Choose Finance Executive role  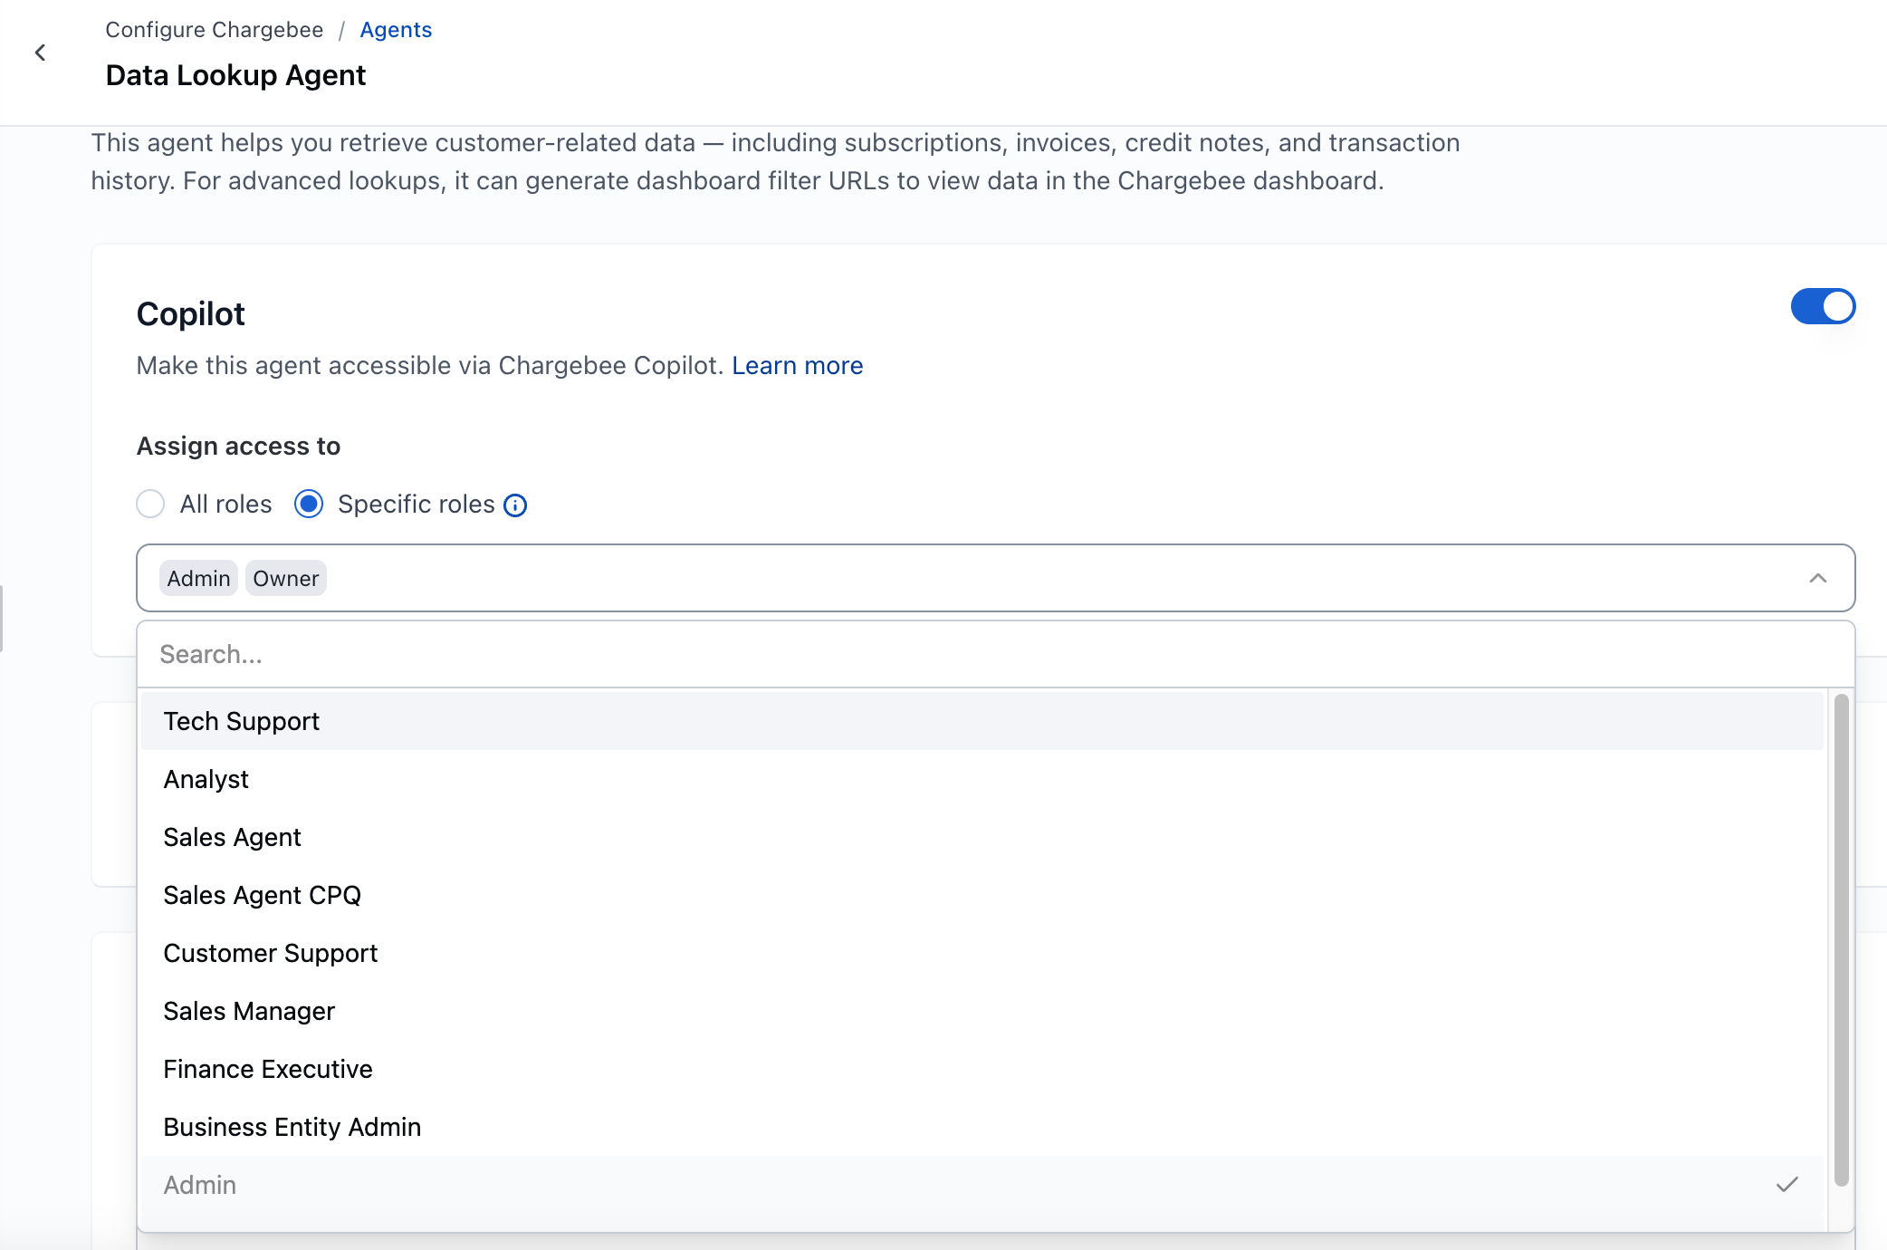(x=268, y=1069)
